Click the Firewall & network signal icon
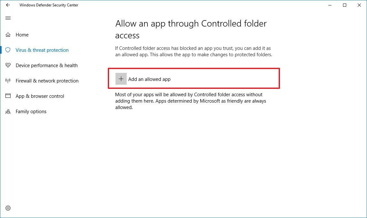This screenshot has width=367, height=218. coord(8,81)
